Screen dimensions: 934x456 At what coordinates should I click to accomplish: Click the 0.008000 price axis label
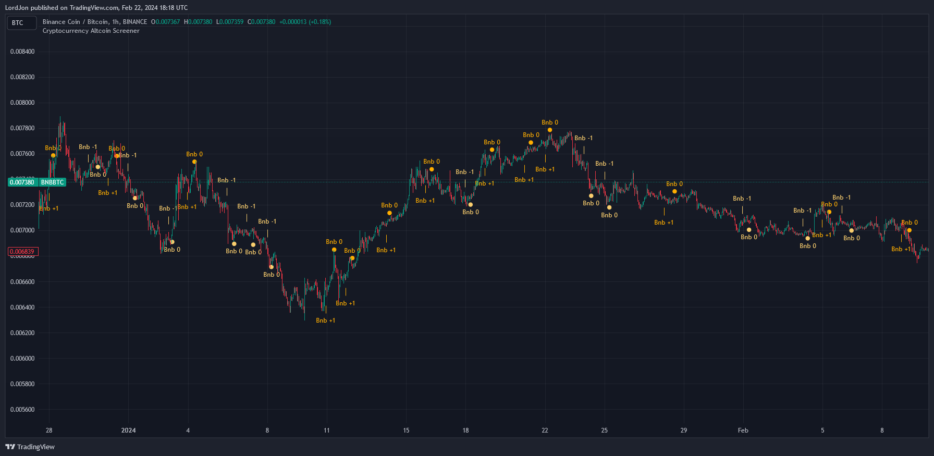point(22,103)
